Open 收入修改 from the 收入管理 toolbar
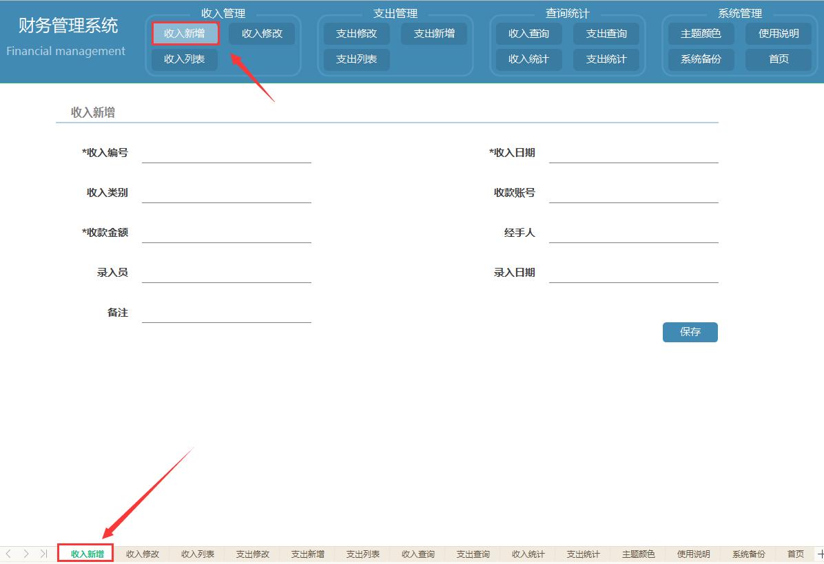The image size is (824, 564). (262, 33)
